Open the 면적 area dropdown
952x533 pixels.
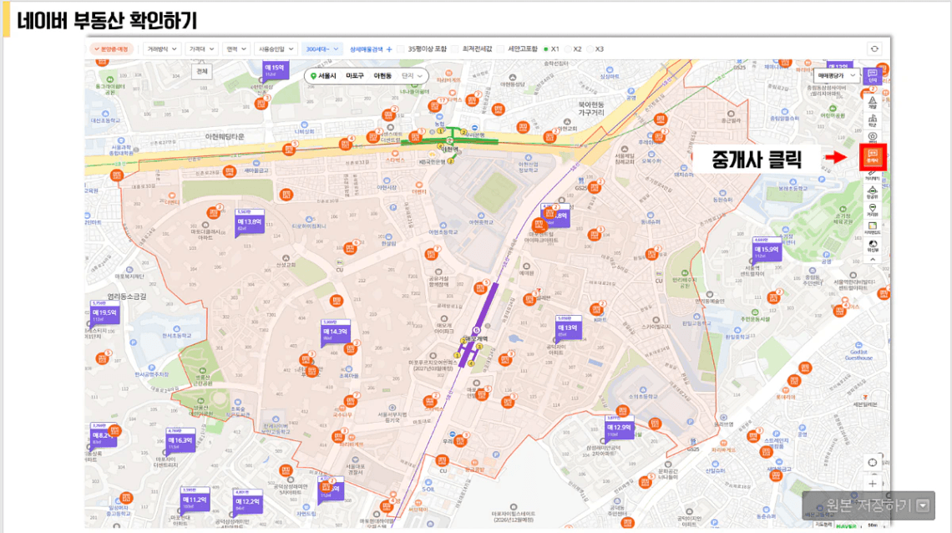click(236, 49)
